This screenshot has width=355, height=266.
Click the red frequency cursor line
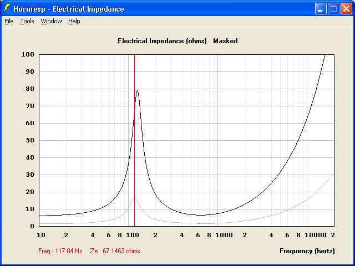point(134,140)
